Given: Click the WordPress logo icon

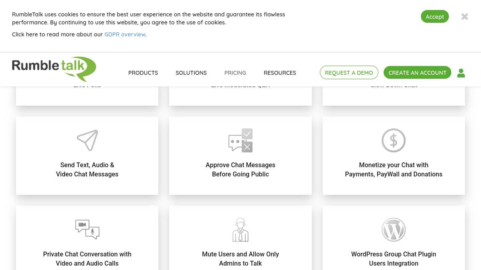Looking at the screenshot, I should point(393,230).
